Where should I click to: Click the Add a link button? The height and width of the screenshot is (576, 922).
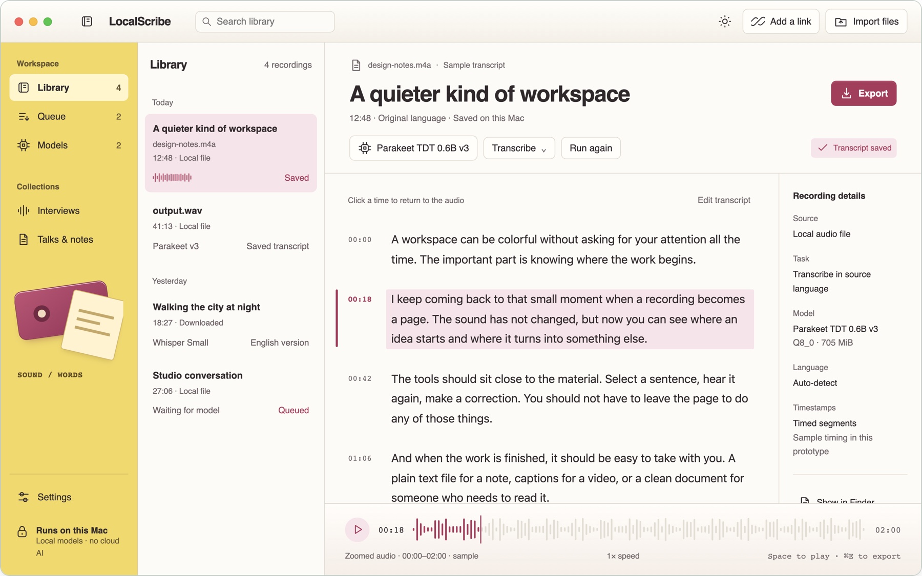coord(781,22)
